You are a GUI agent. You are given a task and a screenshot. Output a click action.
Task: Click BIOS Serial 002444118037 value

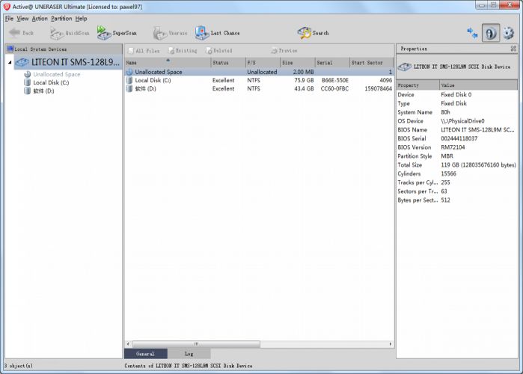459,138
